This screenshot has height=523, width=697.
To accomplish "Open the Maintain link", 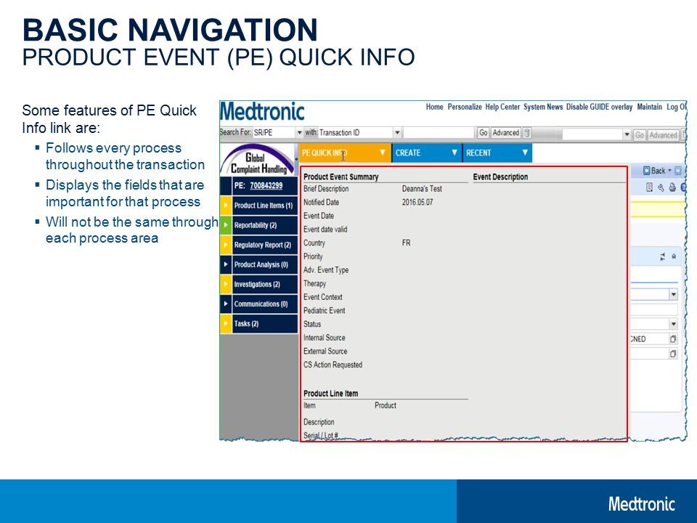I will point(649,107).
